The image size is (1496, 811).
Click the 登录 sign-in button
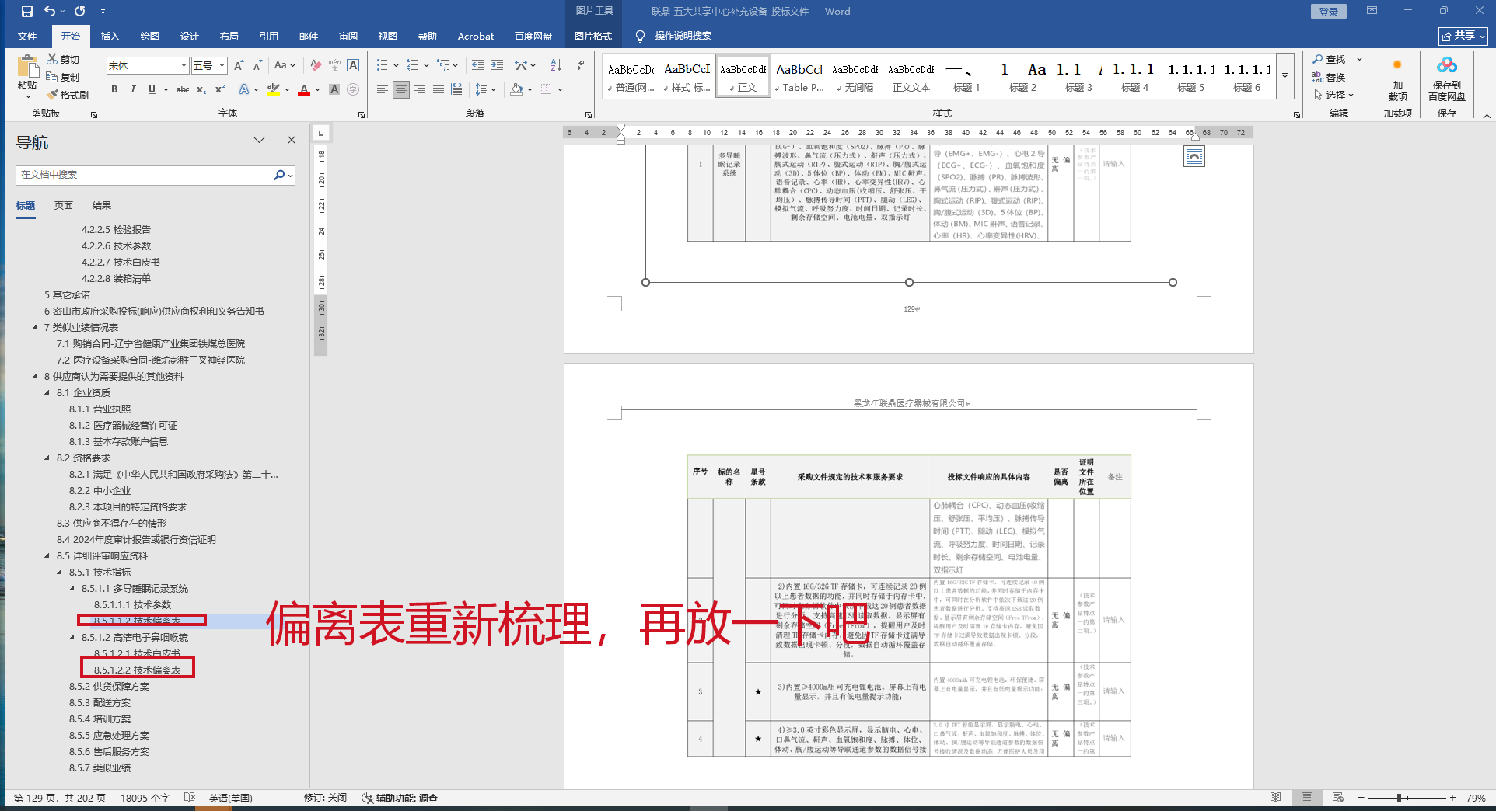(1328, 12)
